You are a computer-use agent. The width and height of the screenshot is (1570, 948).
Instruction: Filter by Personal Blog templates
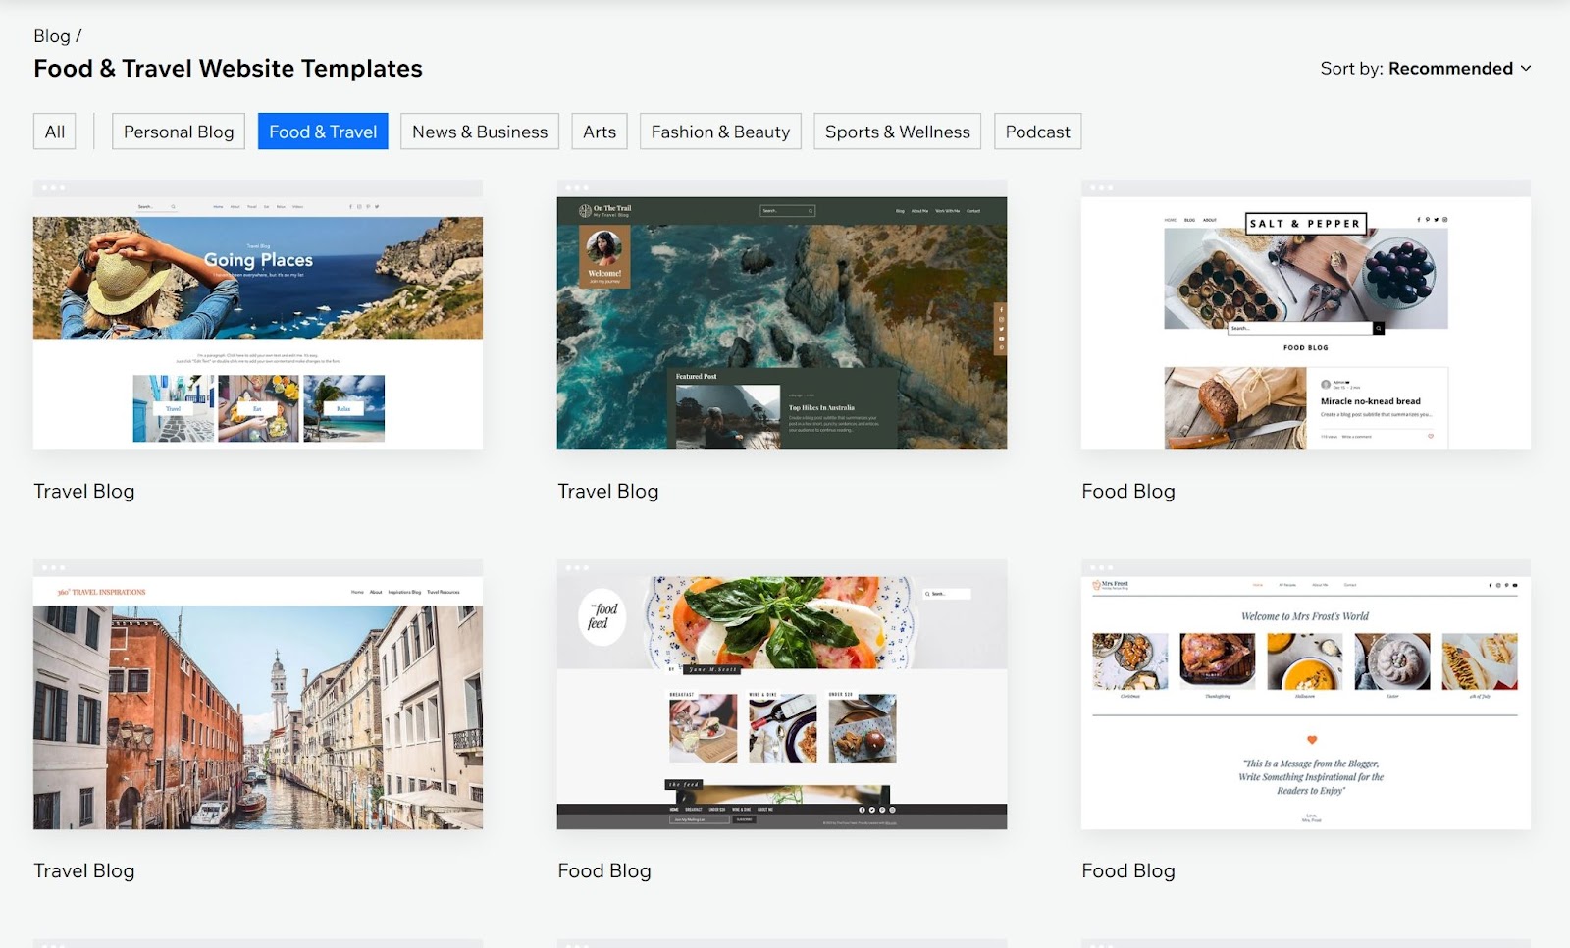pos(178,131)
